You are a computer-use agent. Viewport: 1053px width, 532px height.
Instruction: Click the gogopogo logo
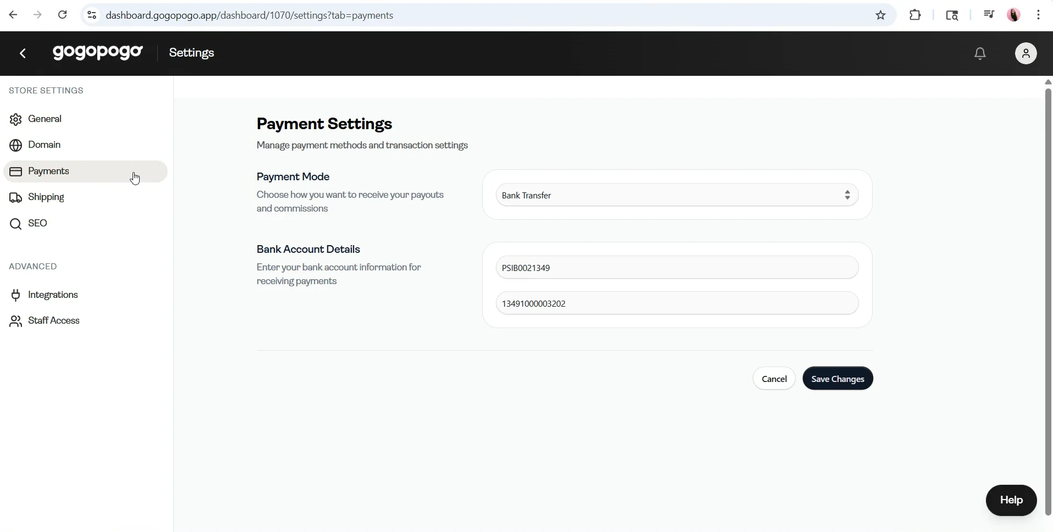pos(97,52)
